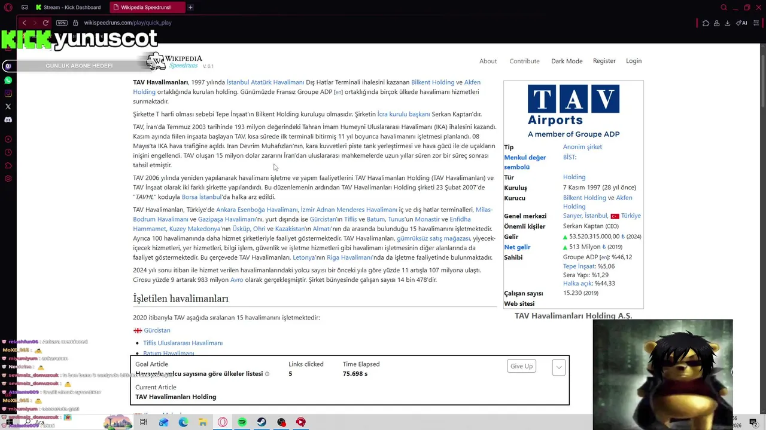The image size is (766, 430).
Task: Open File Explorer from the taskbar
Action: 203,422
